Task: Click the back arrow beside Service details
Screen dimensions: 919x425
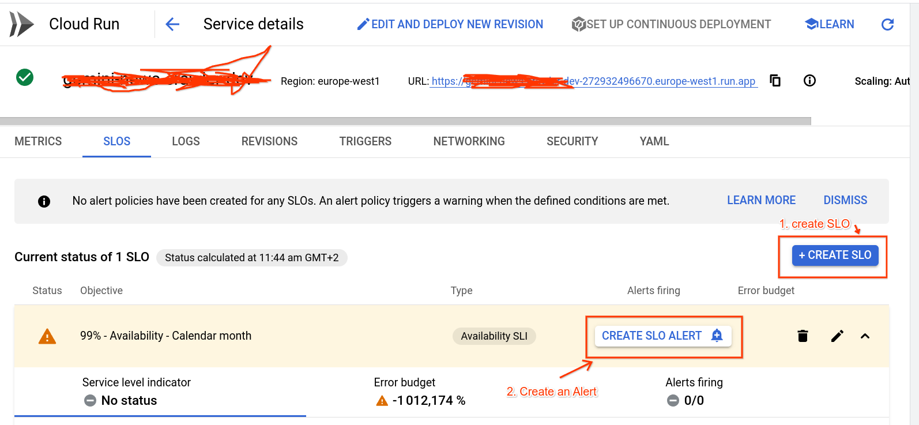Action: click(x=172, y=24)
